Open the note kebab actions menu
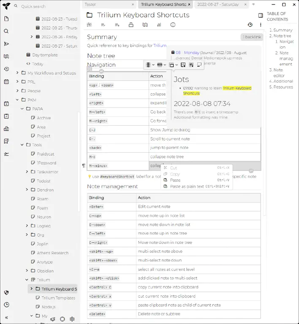The width and height of the screenshot is (299, 324). click(x=261, y=25)
